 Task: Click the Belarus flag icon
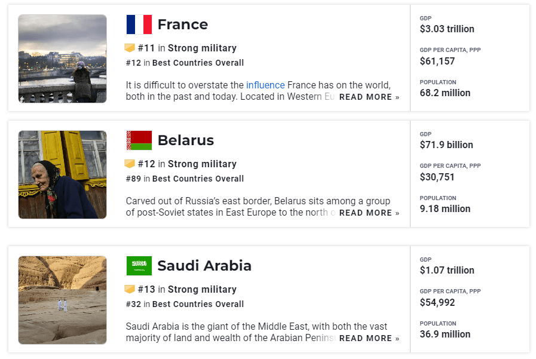(x=139, y=140)
